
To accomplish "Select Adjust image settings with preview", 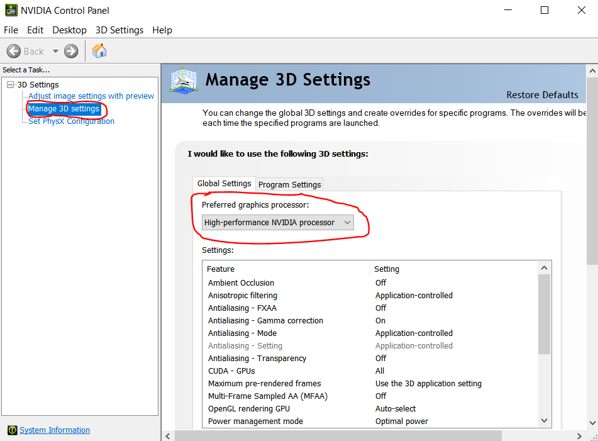I will coord(91,96).
